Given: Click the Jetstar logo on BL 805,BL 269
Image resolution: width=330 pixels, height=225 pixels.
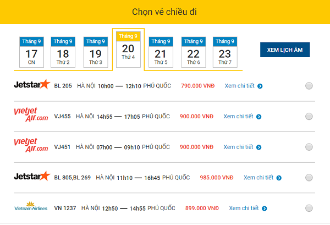Looking at the screenshot, I should coord(32,176).
